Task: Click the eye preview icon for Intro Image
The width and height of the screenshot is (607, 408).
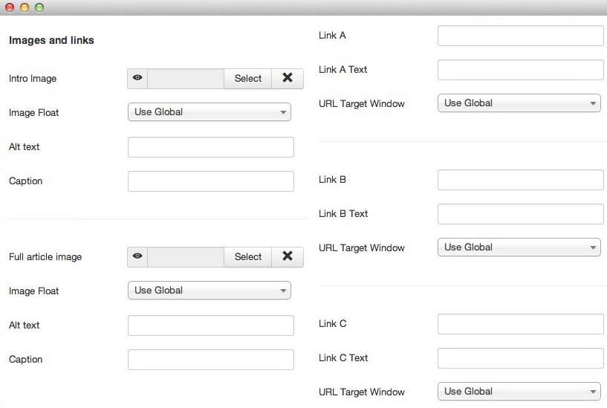Action: pos(137,78)
